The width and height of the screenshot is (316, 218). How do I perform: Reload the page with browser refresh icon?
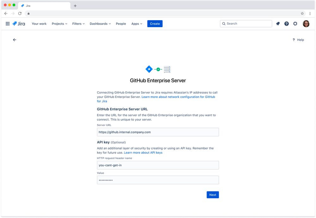20,14
